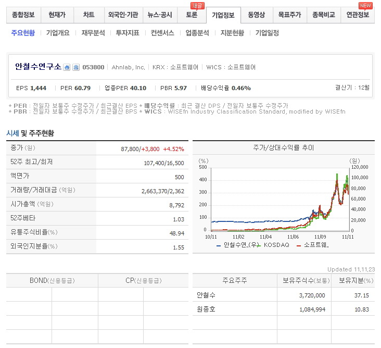The image size is (381, 348).
Task: Click the blue 안철수연 legend marker in chart
Action: [x=218, y=245]
